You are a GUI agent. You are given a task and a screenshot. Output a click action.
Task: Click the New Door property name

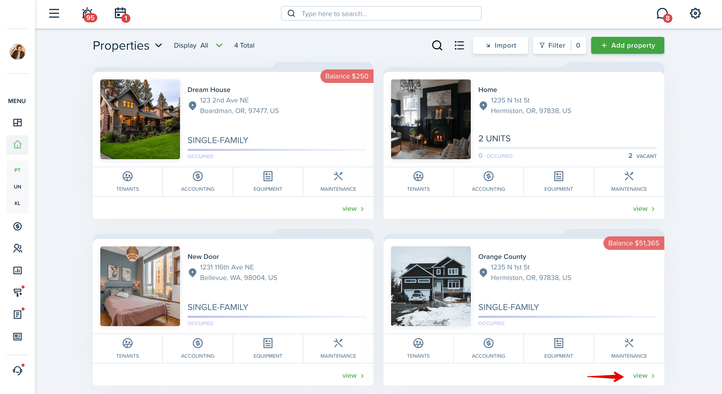pyautogui.click(x=203, y=256)
